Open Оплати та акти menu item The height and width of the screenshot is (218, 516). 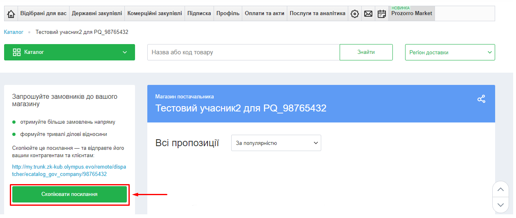pos(264,13)
